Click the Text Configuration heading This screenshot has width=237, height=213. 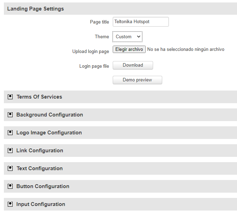tap(40, 168)
